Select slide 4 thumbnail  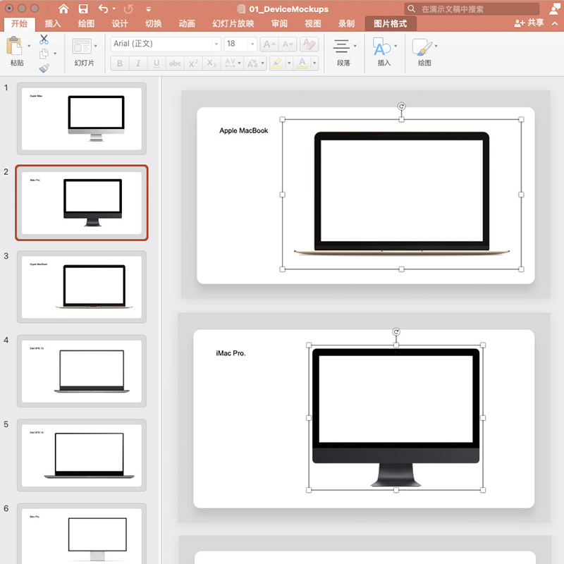pos(82,372)
